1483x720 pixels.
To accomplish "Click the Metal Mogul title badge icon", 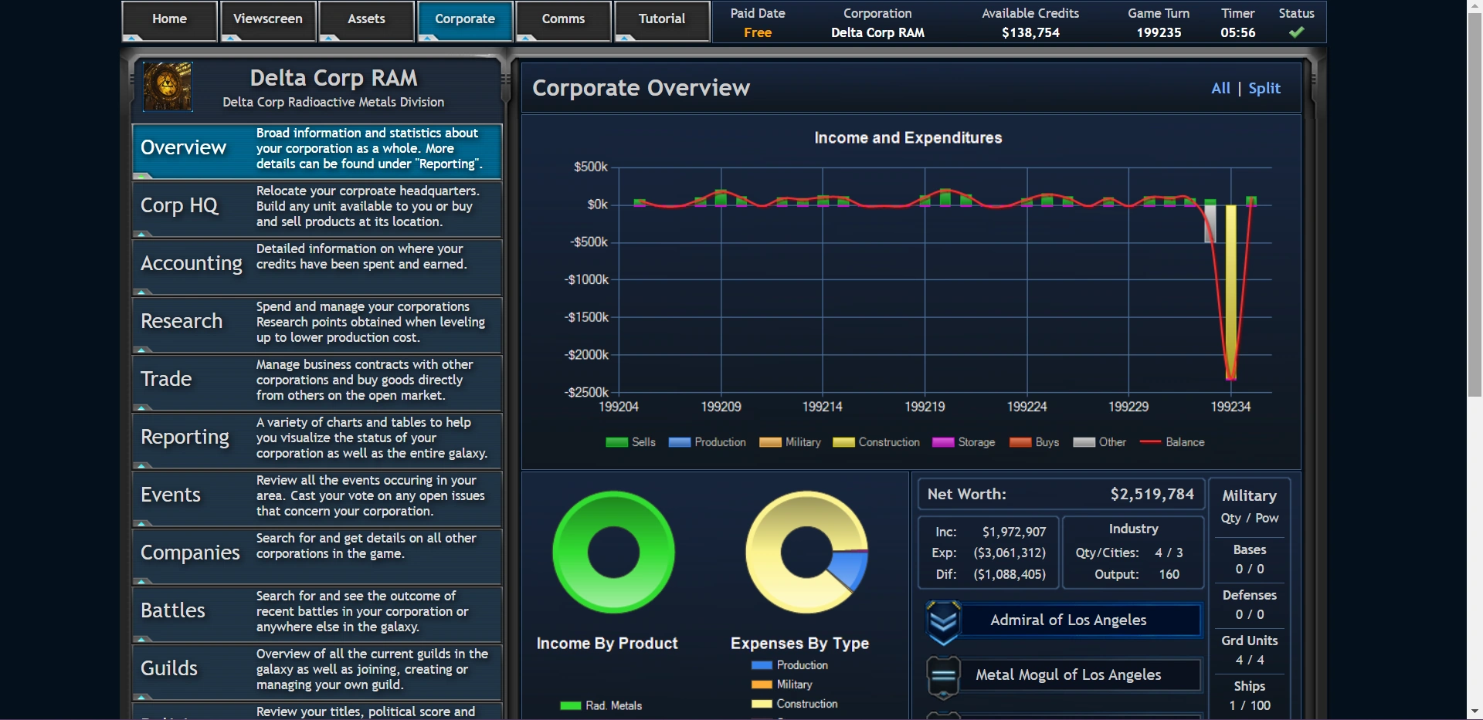I will point(943,677).
